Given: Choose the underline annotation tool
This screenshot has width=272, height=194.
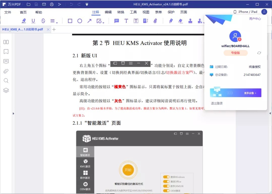Looking at the screenshot, I should pos(33,21).
